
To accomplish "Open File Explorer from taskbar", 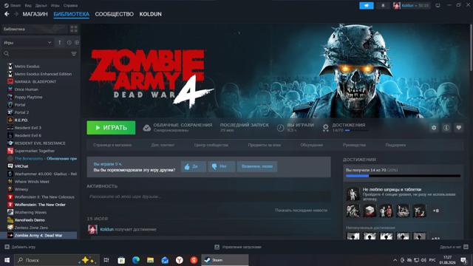I will tap(150, 260).
